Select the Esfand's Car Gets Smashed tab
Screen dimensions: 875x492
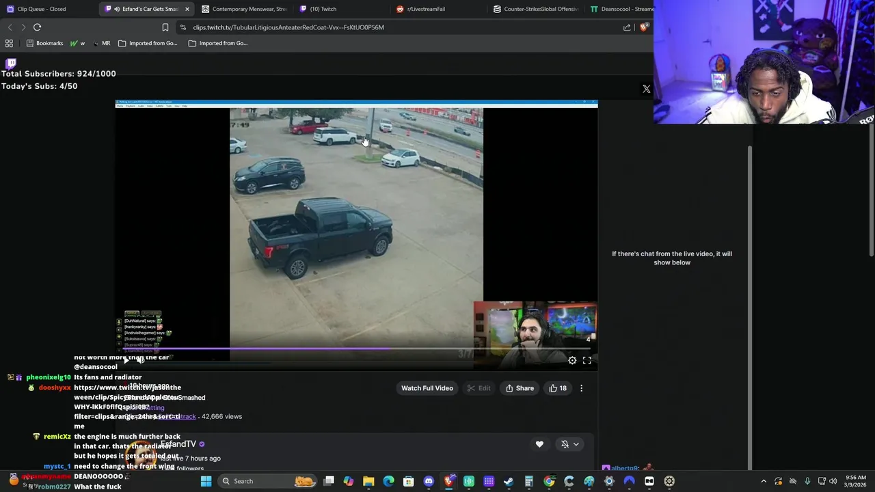click(146, 9)
